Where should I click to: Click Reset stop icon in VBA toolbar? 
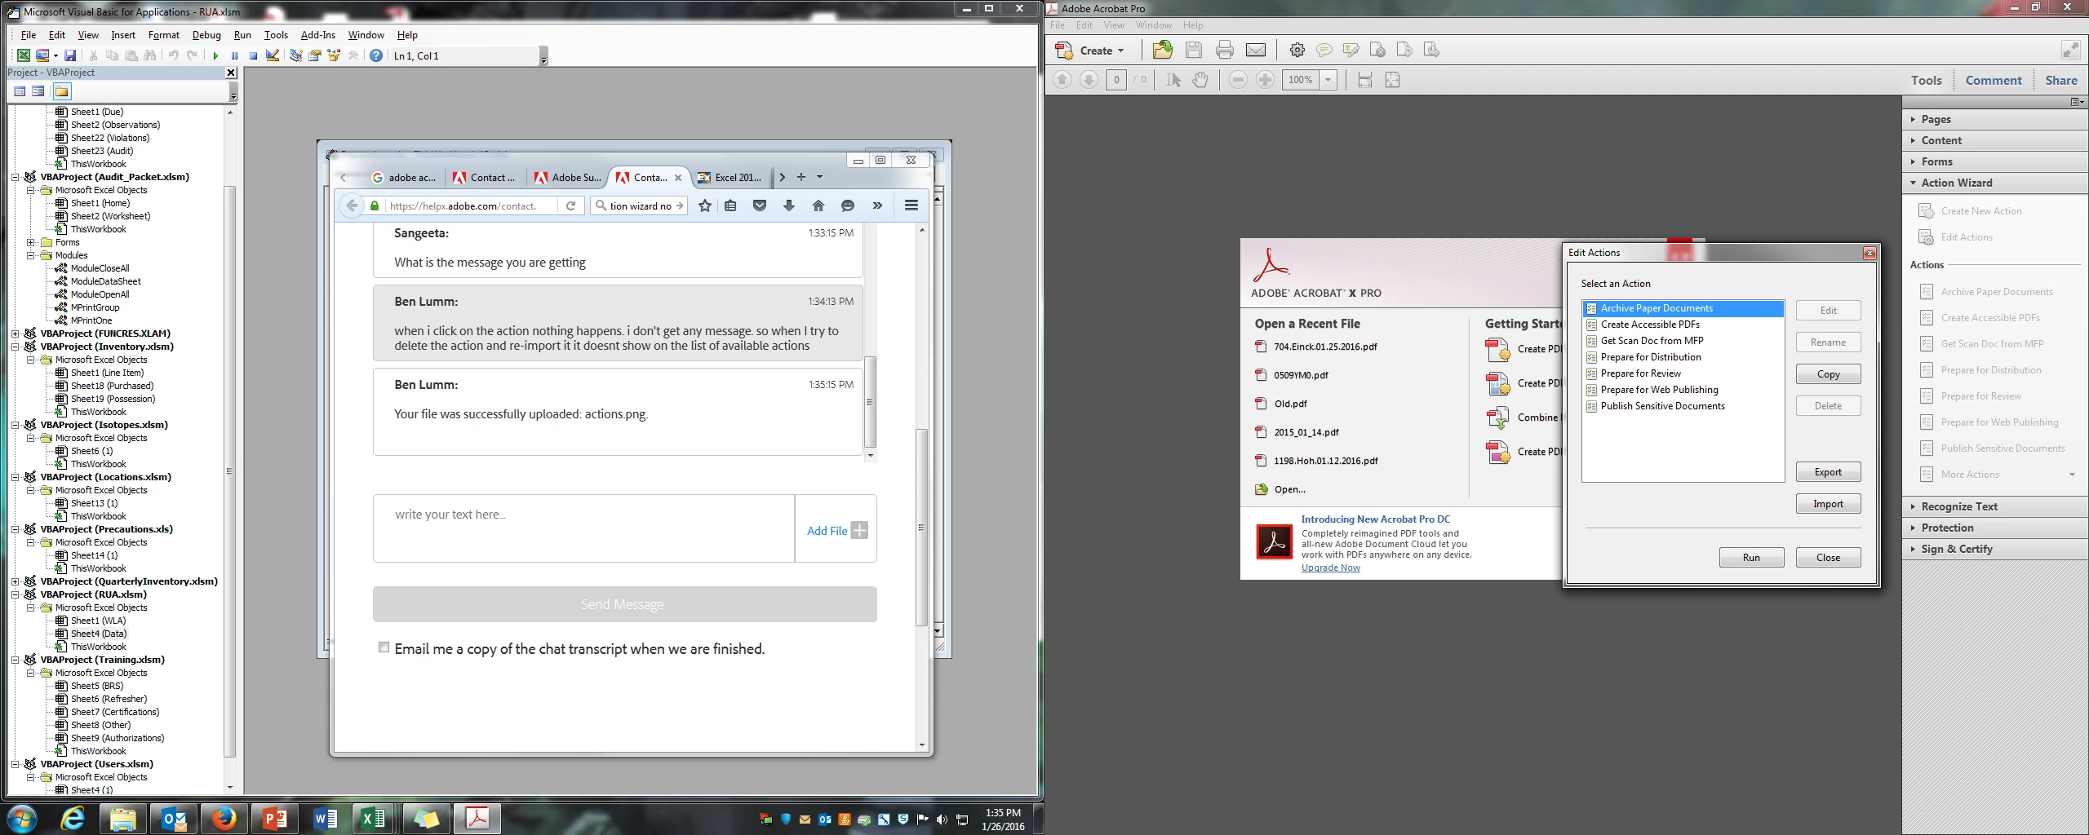(253, 55)
